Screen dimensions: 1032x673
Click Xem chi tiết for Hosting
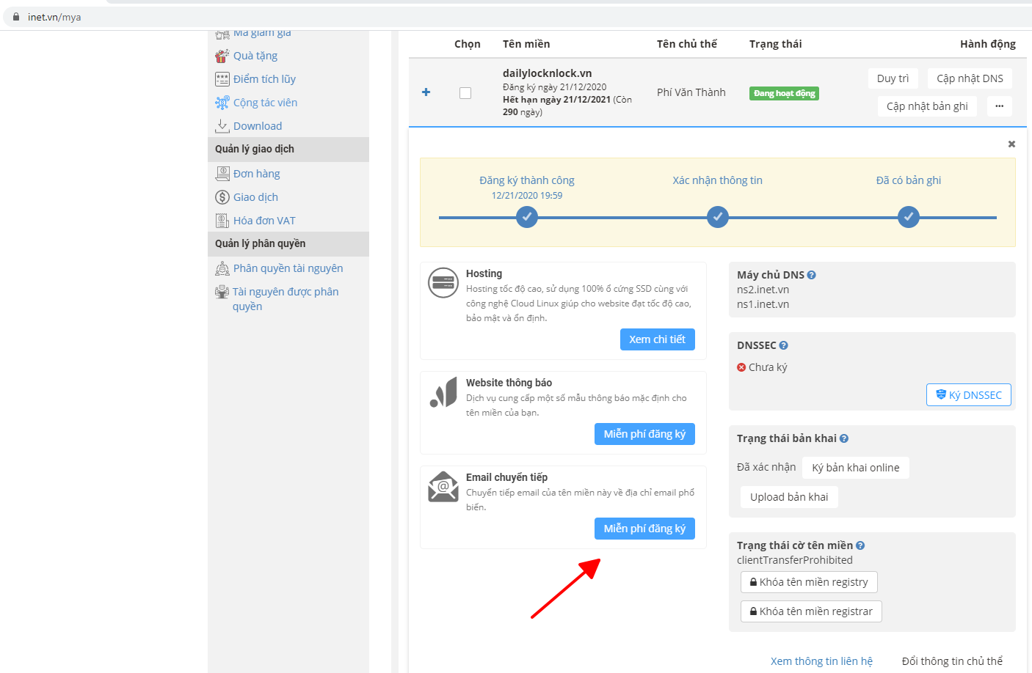657,339
